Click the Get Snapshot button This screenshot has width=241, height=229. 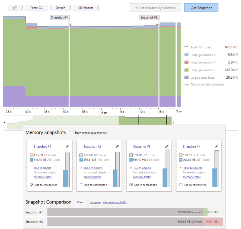[201, 7]
